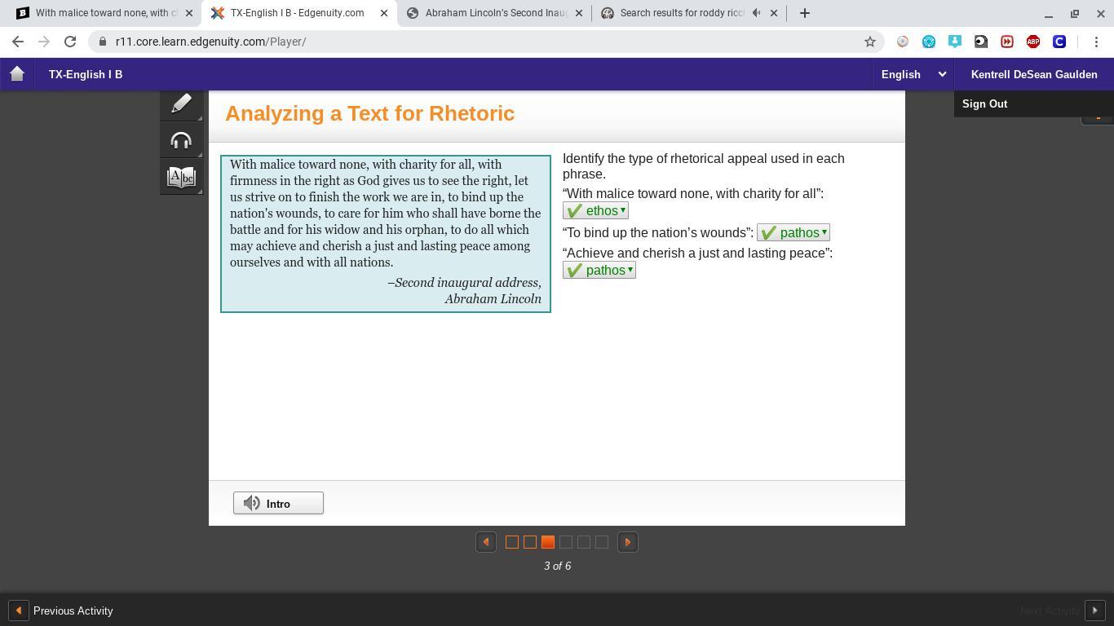Screen dimensions: 1114x626
Task: Go to the Edgenuity home icon
Action: pos(17,74)
